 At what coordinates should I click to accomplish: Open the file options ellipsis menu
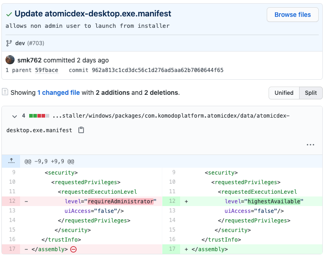pyautogui.click(x=310, y=145)
